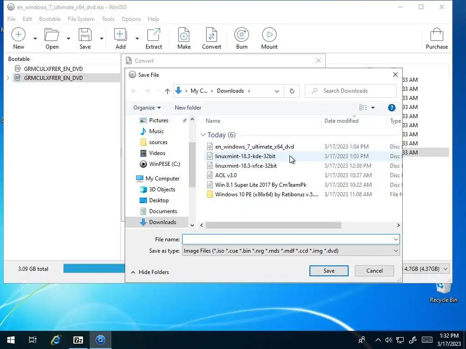The image size is (466, 349).
Task: Select en_windows_7_ultimate_x64_dvd file
Action: pos(254,147)
